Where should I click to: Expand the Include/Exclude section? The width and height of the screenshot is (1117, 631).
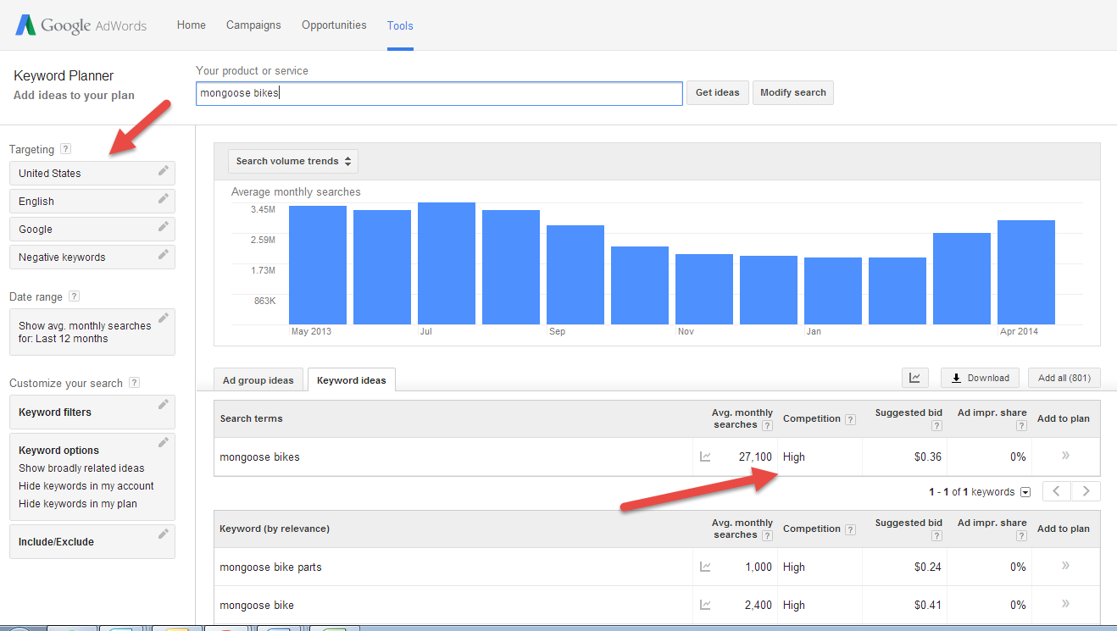click(92, 542)
